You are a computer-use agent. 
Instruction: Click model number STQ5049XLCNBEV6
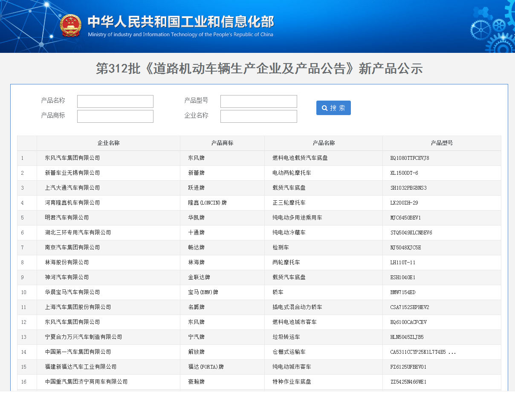point(411,233)
